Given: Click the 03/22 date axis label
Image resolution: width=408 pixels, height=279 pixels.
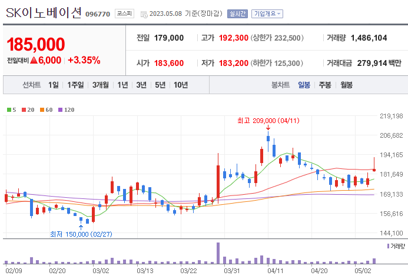Looking at the screenshot, I should pos(188,271).
